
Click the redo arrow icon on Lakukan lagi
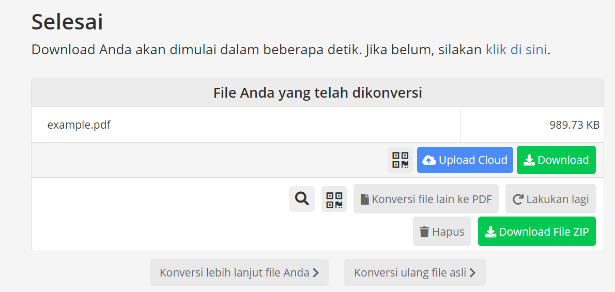(518, 199)
